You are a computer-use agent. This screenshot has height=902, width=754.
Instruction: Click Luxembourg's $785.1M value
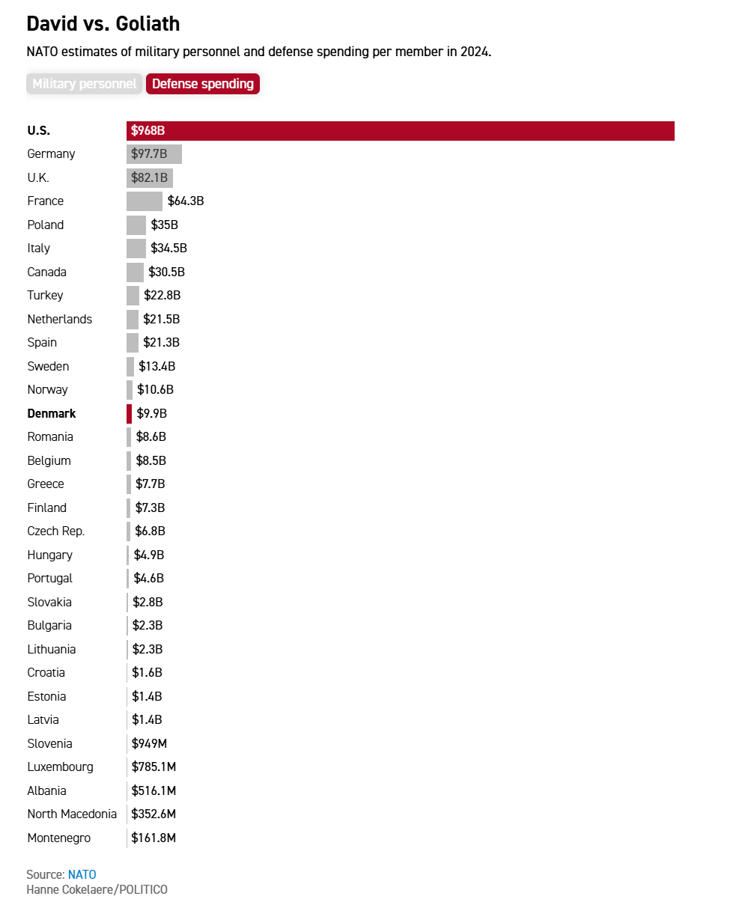[x=153, y=767]
